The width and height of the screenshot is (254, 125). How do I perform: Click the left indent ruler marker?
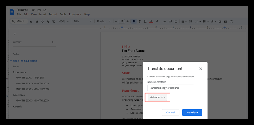122,28
